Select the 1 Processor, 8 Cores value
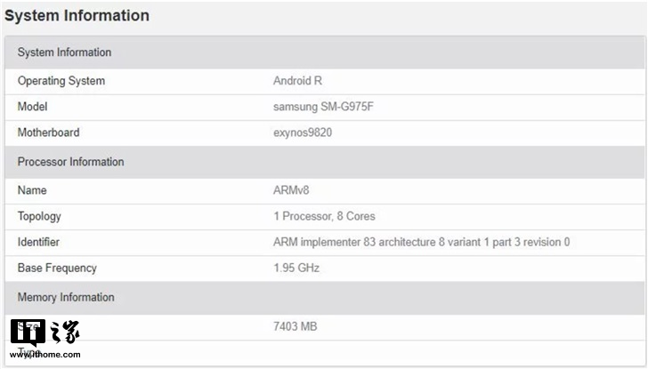 [324, 216]
